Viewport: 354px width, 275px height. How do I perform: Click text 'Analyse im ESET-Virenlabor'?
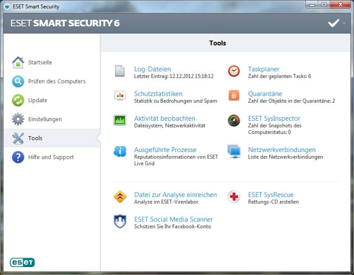pos(166,202)
